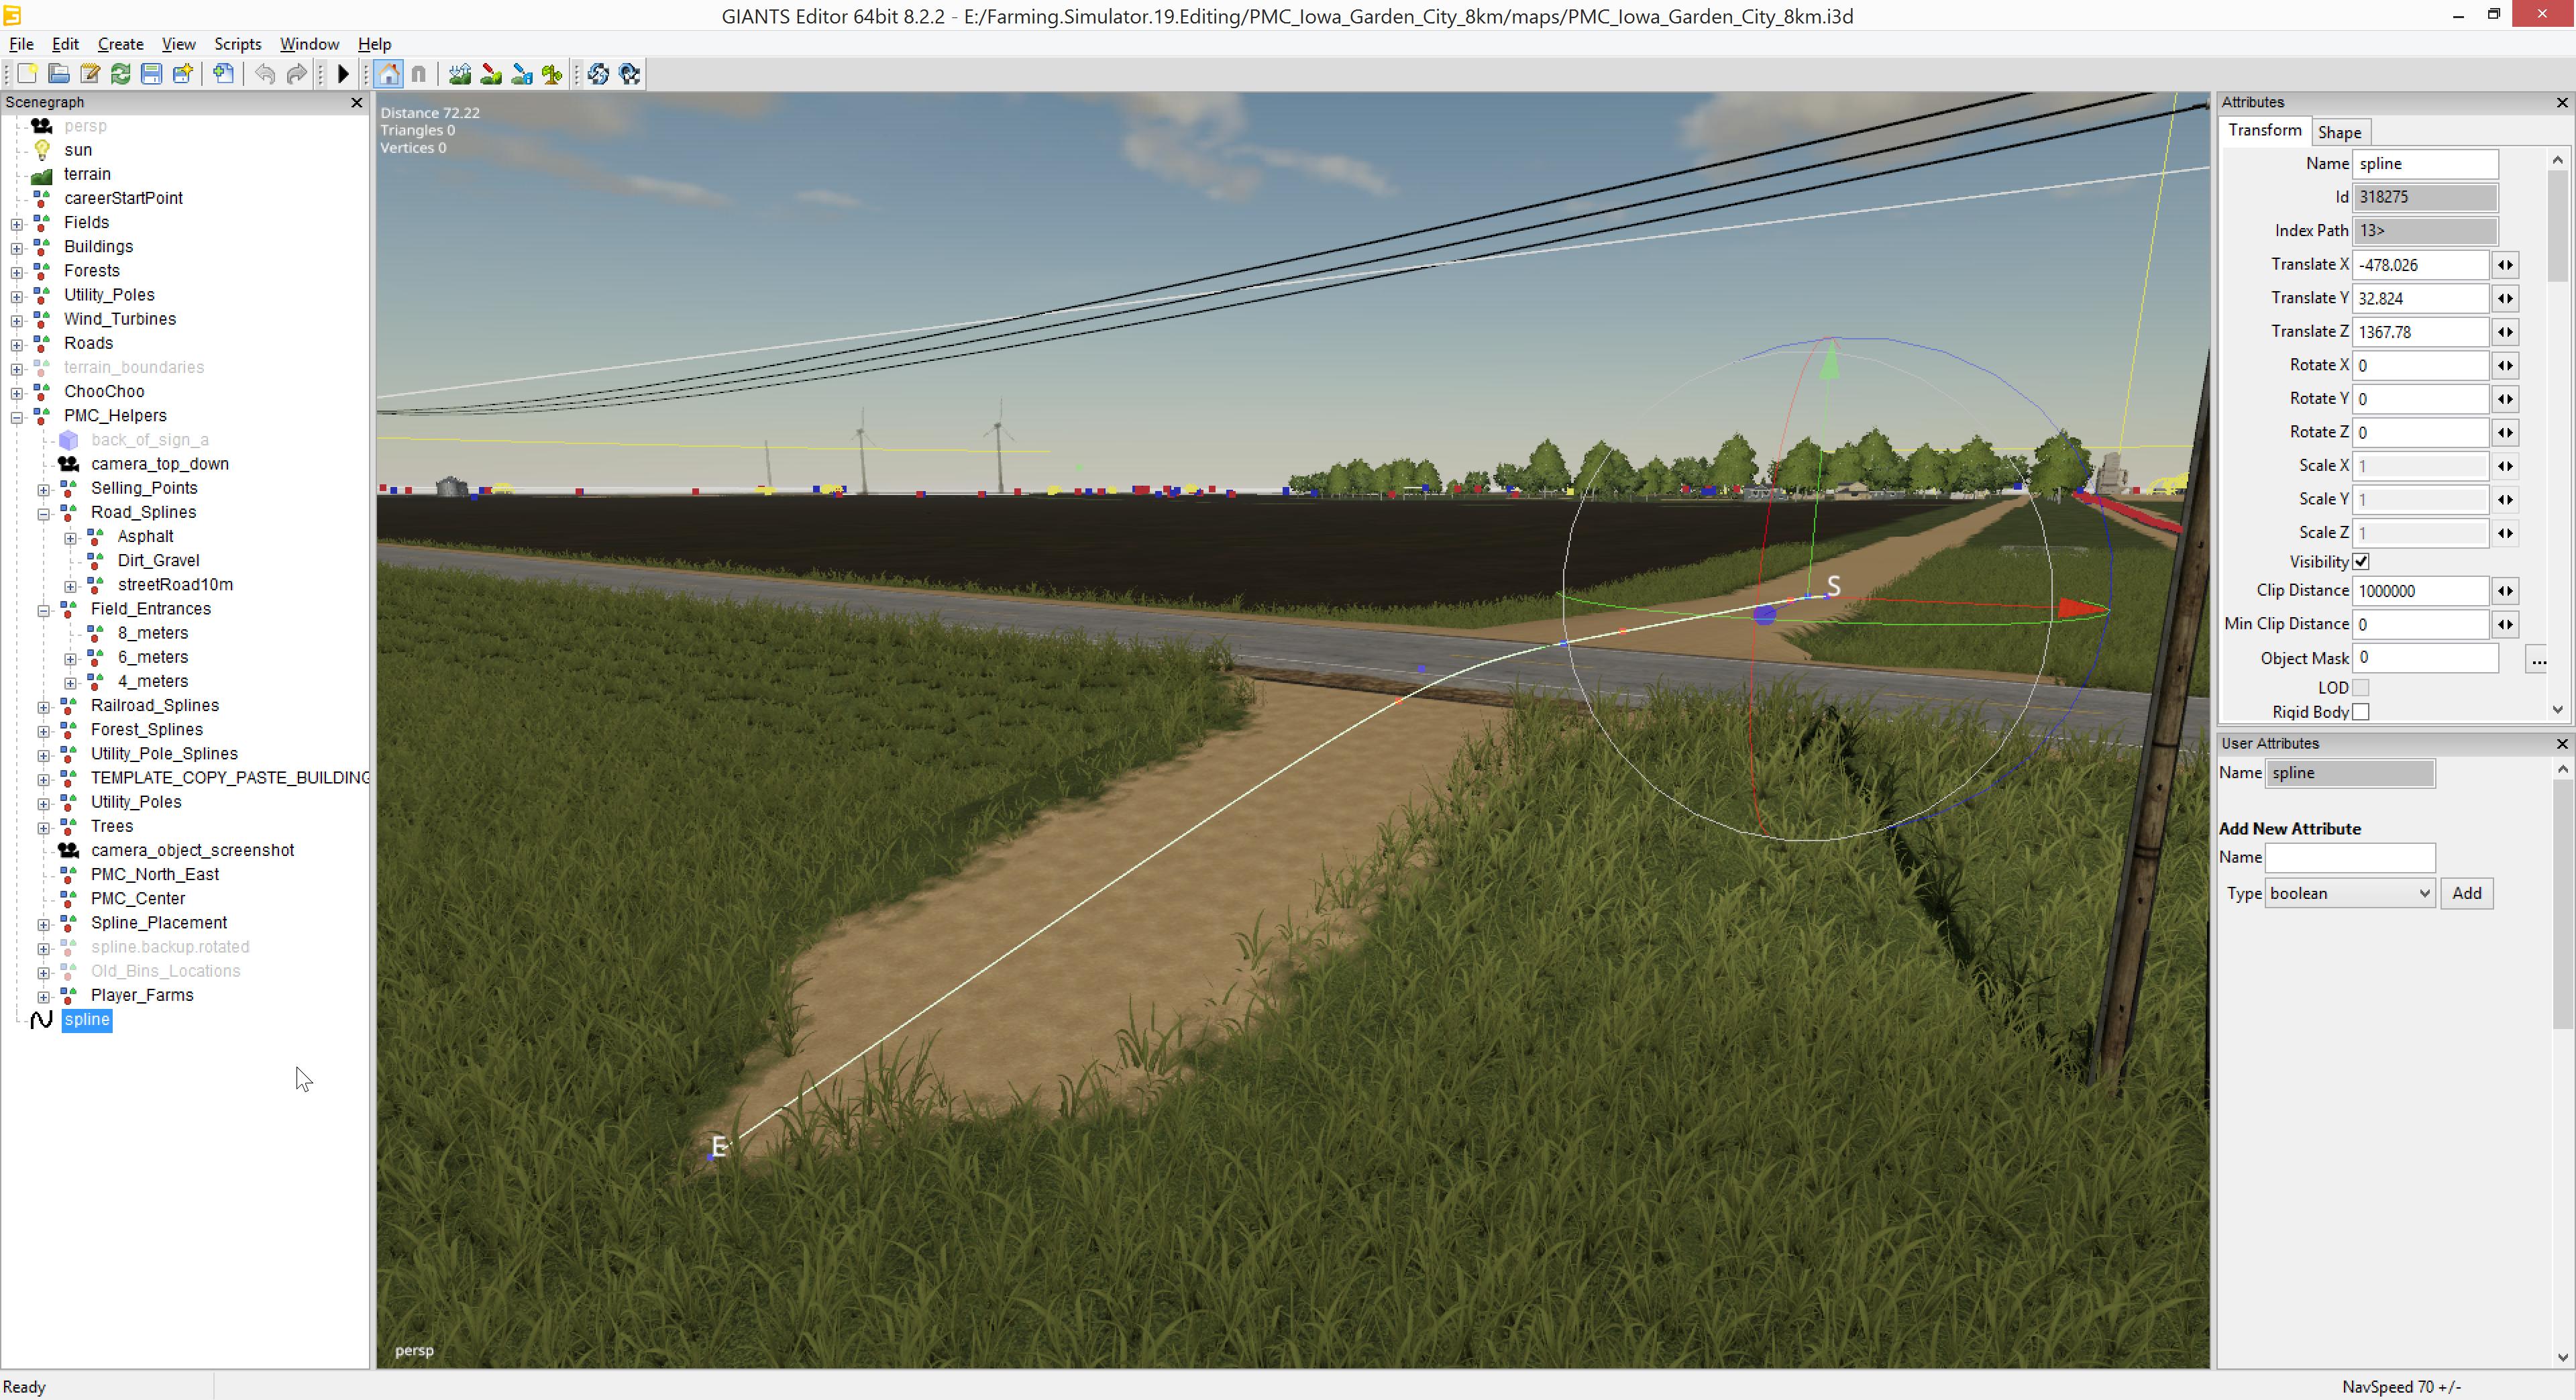Reload the scene with green arrows icon
Viewport: 2576px width, 1400px height.
pyautogui.click(x=121, y=74)
